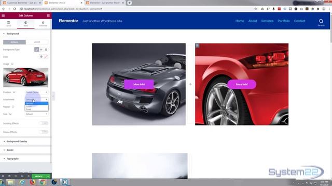Screen dimensions: 332x186
Task: Click add column plus between images
Action: pyautogui.click(x=190, y=84)
